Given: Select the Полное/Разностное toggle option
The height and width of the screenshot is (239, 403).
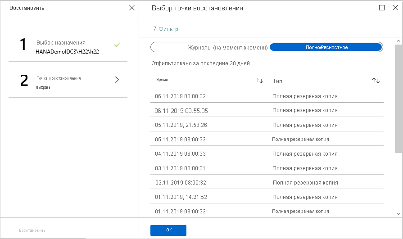Looking at the screenshot, I should tap(326, 47).
